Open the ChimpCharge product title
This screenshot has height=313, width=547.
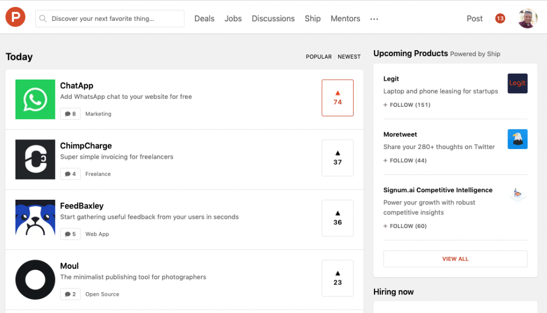click(x=86, y=145)
